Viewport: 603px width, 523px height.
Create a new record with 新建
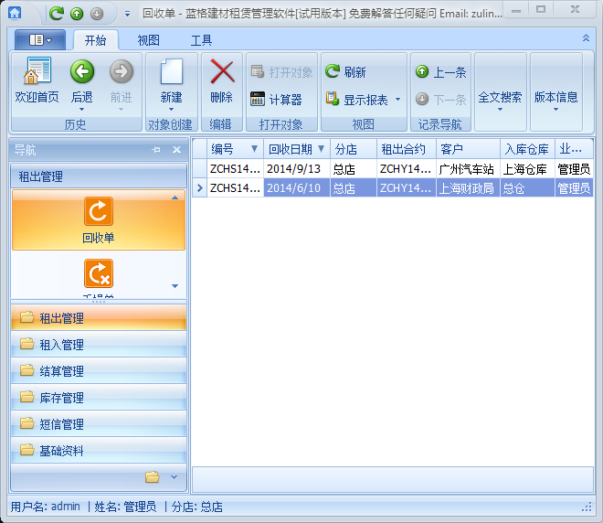[172, 84]
